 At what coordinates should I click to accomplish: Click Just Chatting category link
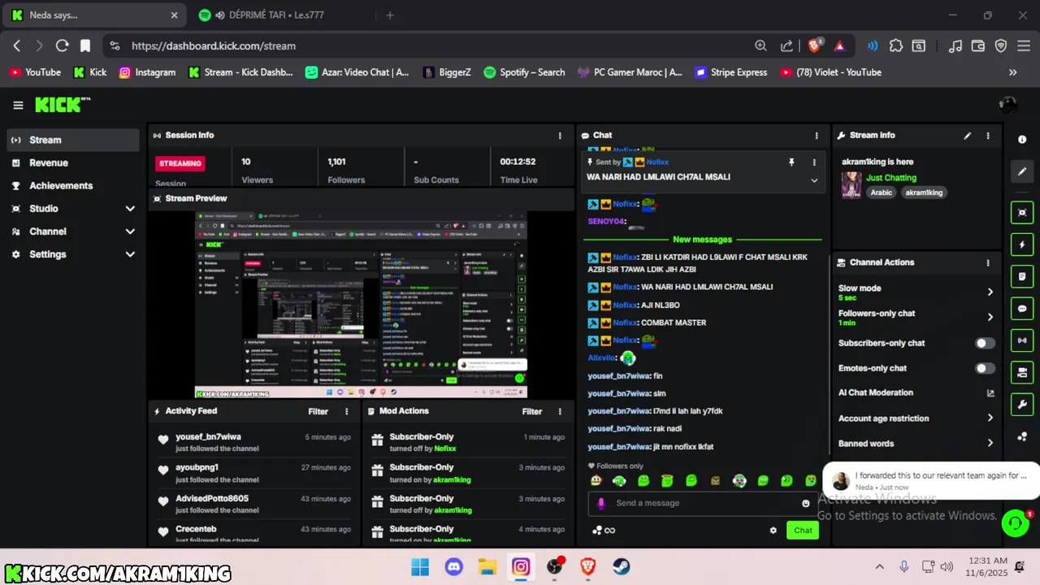(890, 178)
